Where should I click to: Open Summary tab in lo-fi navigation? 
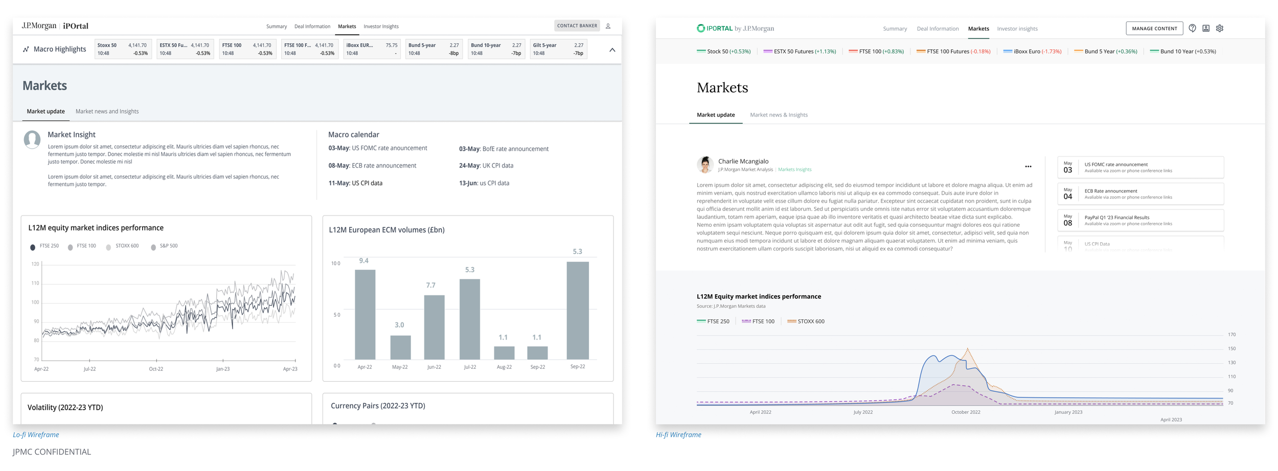pos(277,27)
